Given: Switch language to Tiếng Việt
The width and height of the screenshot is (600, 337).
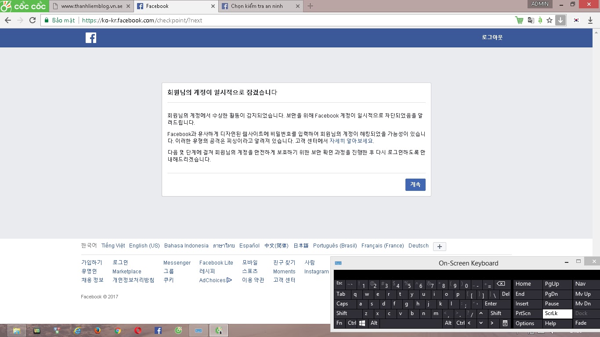Looking at the screenshot, I should 113,246.
